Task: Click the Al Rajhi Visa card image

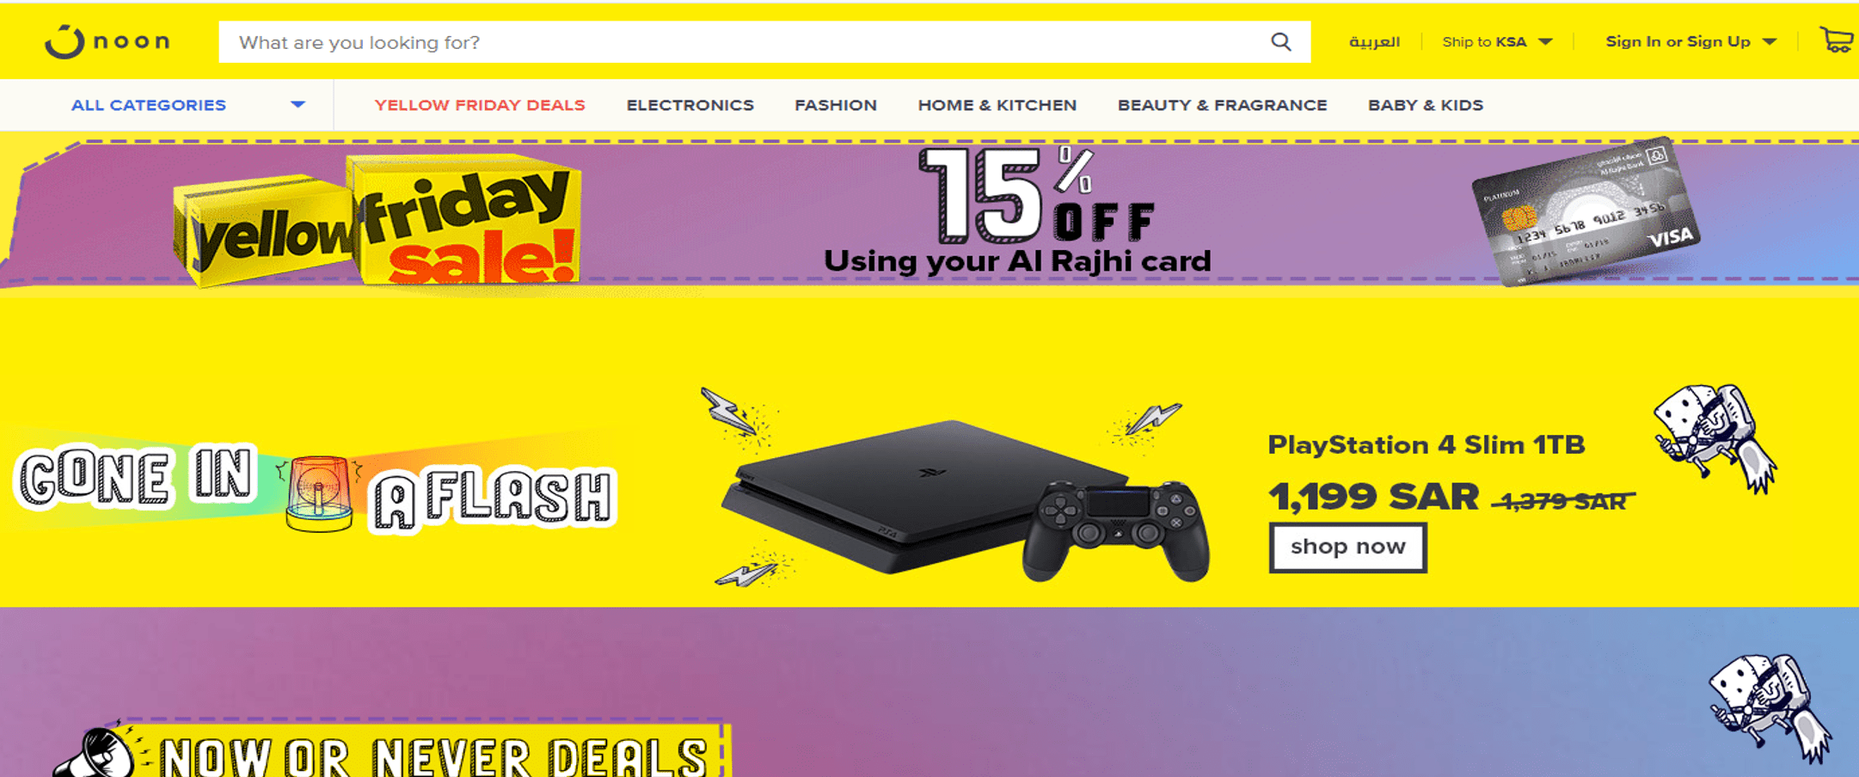Action: pyautogui.click(x=1586, y=211)
